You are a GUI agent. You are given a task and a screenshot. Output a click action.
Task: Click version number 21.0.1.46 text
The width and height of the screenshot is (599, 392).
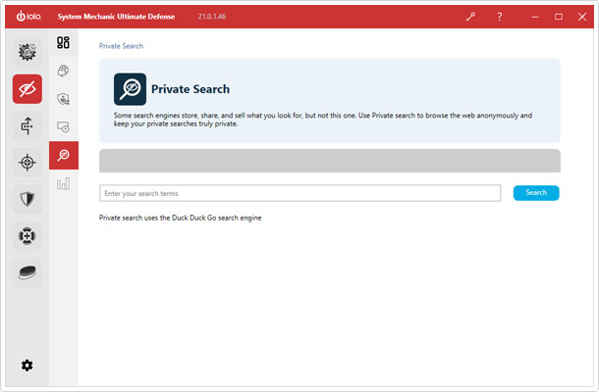[212, 17]
